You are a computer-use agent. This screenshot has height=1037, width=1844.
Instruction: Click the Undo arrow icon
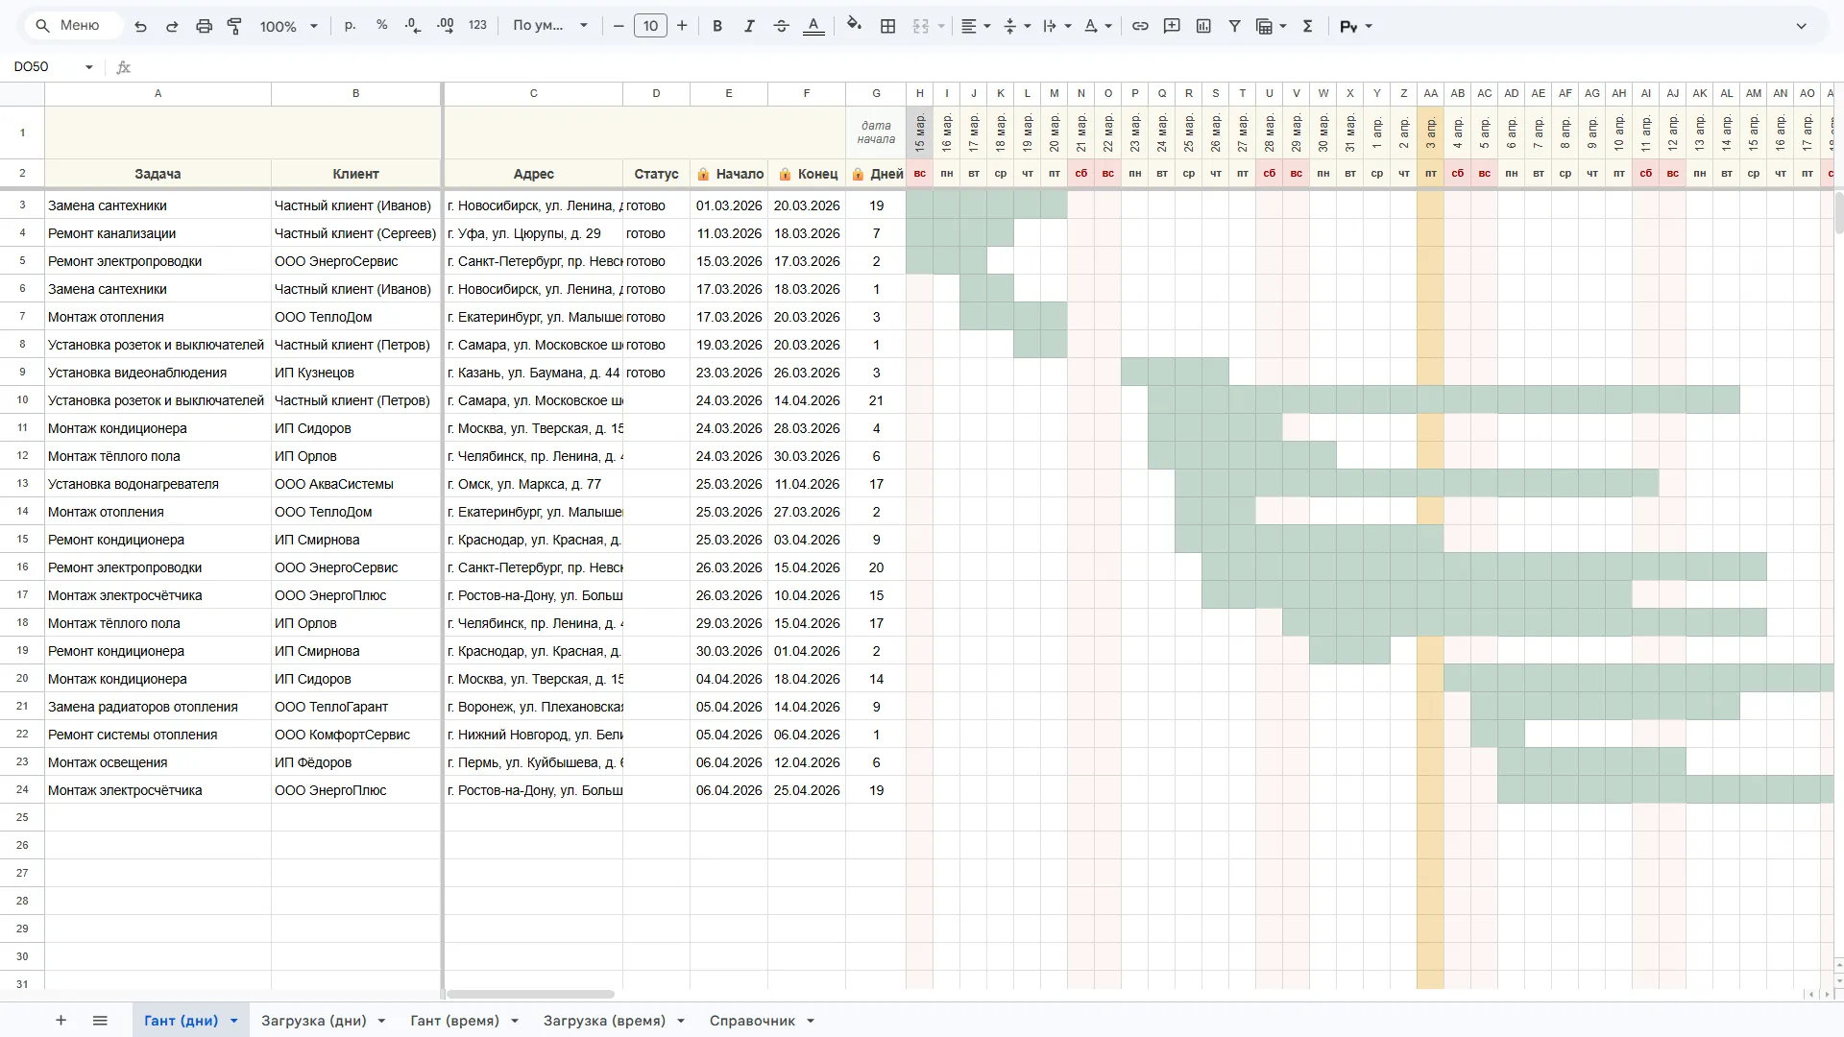point(140,26)
